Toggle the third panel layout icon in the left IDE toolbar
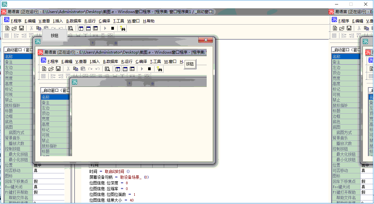The height and width of the screenshot is (204, 374). tap(95, 28)
